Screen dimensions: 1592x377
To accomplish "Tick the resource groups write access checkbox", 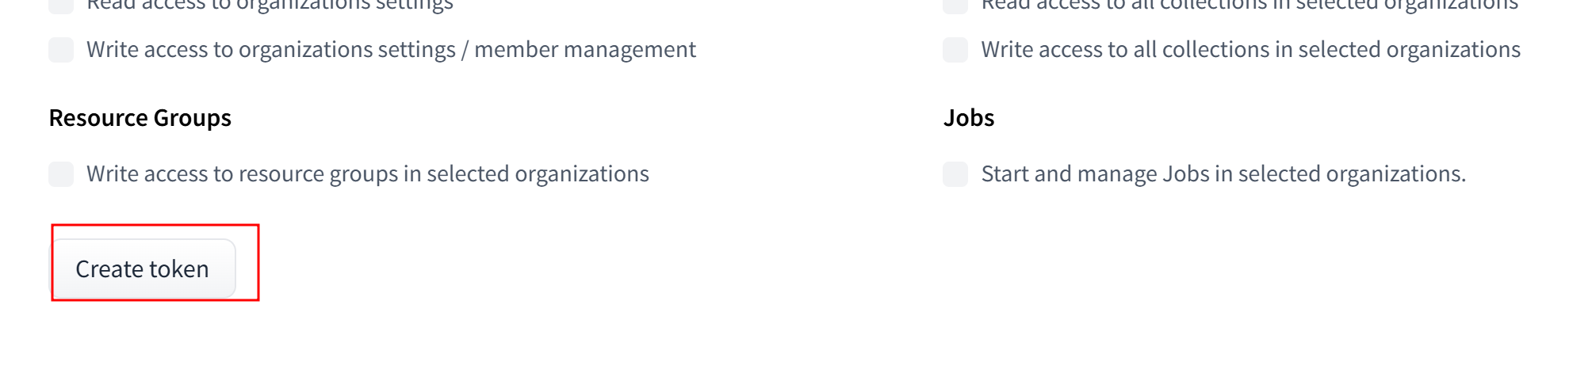I will pos(61,174).
